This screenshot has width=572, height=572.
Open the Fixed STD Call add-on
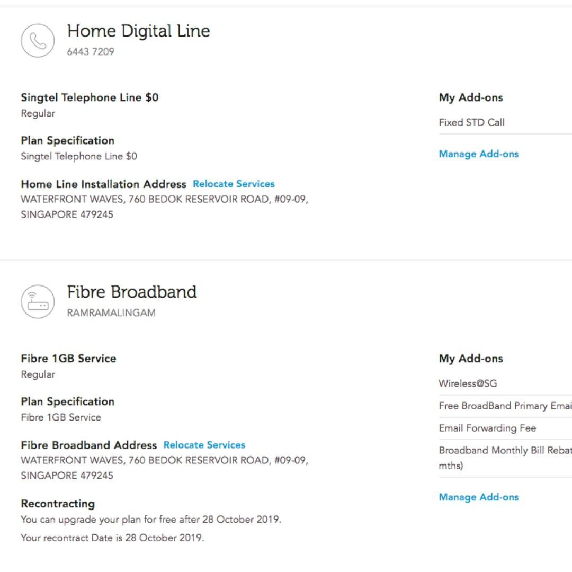pos(471,122)
